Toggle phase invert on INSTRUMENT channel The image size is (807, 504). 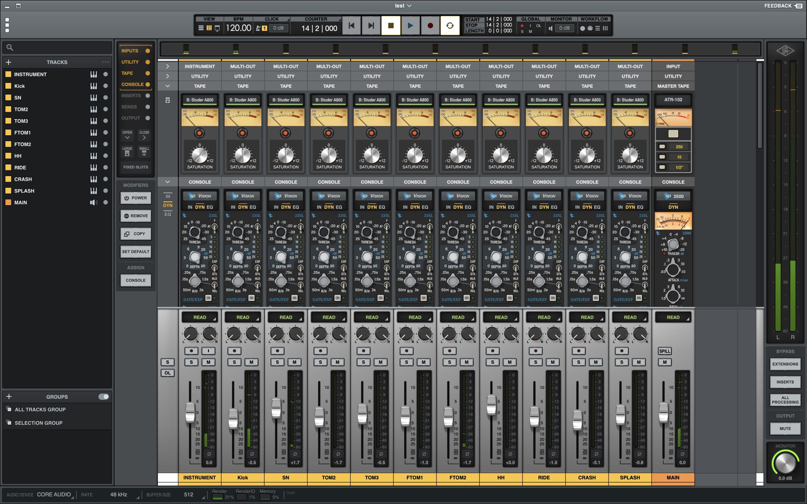tap(209, 454)
